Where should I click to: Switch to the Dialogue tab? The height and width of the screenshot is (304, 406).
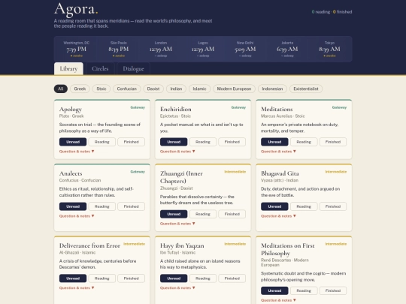133,69
